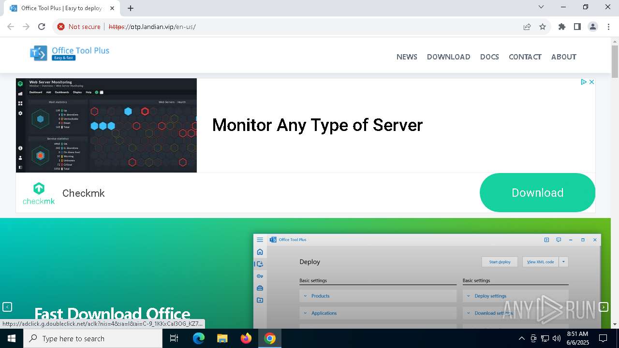Click the hamburger menu in app preview
This screenshot has height=348, width=619.
(260, 240)
